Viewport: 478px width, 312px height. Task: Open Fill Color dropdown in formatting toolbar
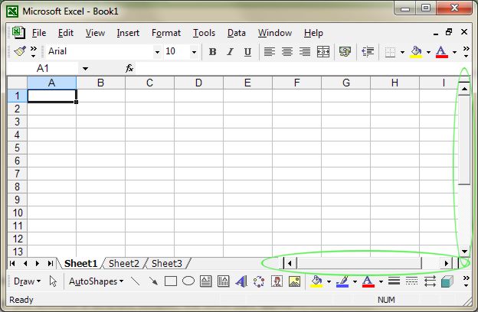[428, 52]
